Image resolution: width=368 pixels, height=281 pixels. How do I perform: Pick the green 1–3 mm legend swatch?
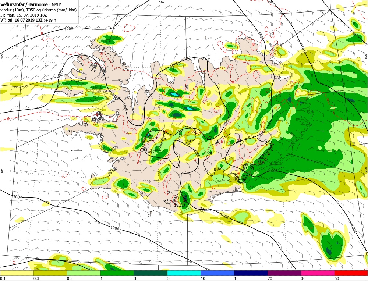click(x=117, y=273)
